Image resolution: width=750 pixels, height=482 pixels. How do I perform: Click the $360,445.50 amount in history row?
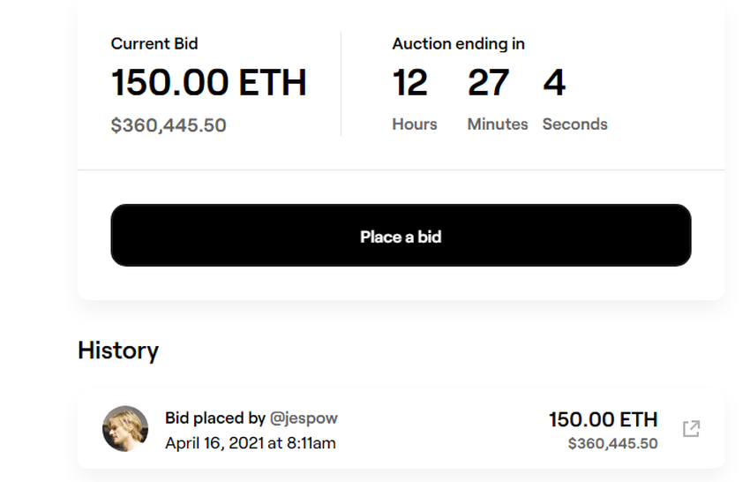tap(612, 443)
